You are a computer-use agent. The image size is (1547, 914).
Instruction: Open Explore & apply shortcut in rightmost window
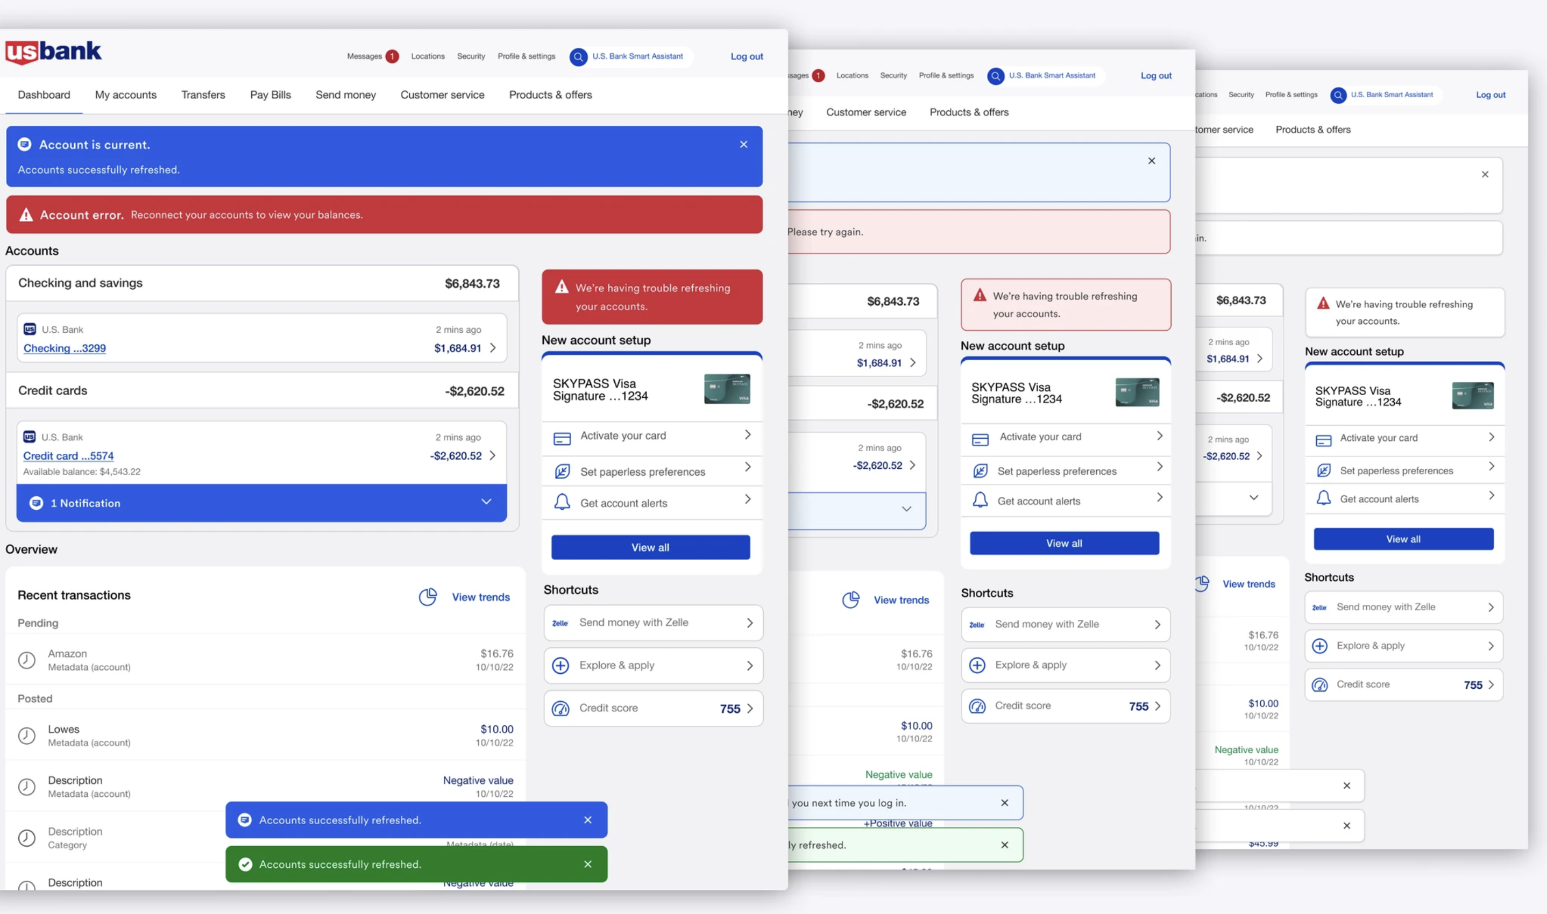coord(1403,646)
